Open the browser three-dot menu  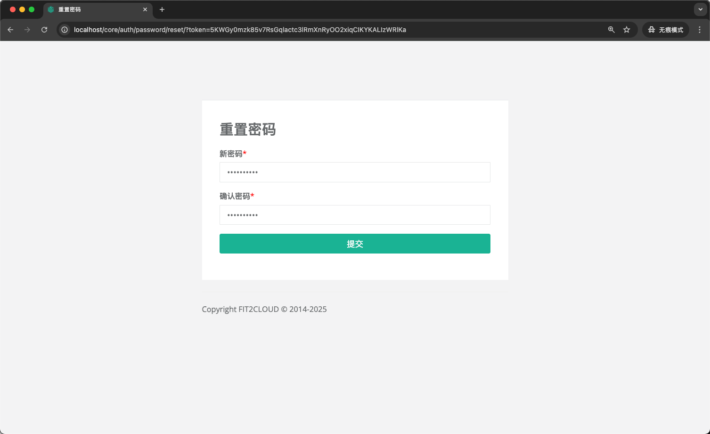click(x=700, y=29)
